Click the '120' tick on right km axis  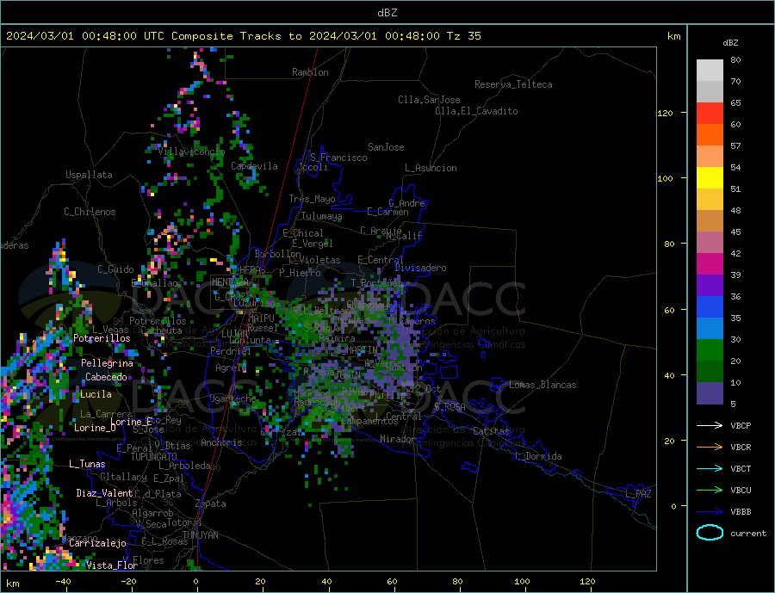pyautogui.click(x=666, y=113)
